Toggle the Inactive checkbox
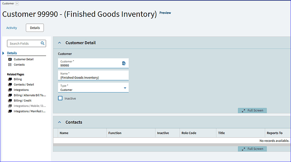This screenshot has width=291, height=162. pyautogui.click(x=60, y=98)
